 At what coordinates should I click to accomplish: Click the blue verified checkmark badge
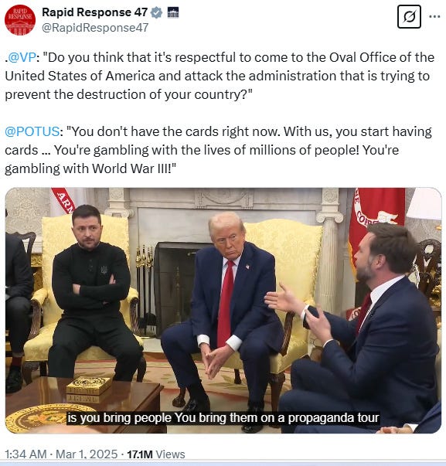click(x=157, y=12)
